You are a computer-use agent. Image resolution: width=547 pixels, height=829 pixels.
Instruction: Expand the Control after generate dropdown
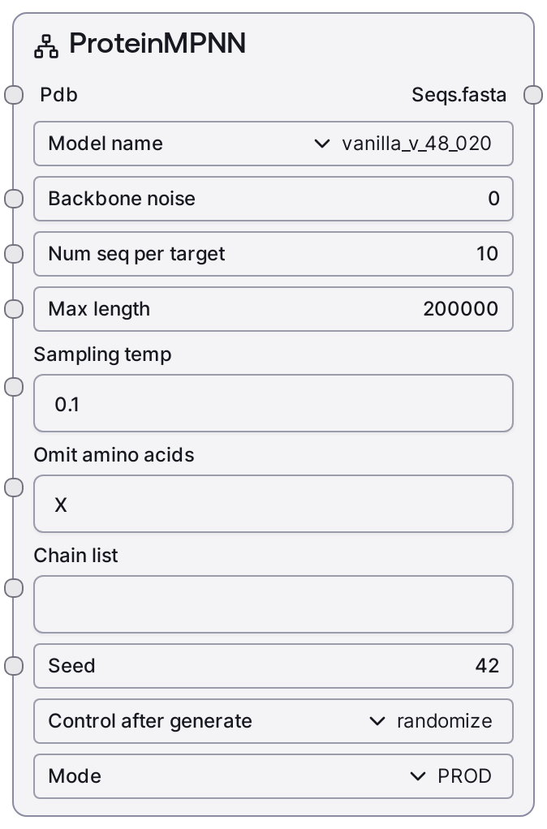coord(273,721)
